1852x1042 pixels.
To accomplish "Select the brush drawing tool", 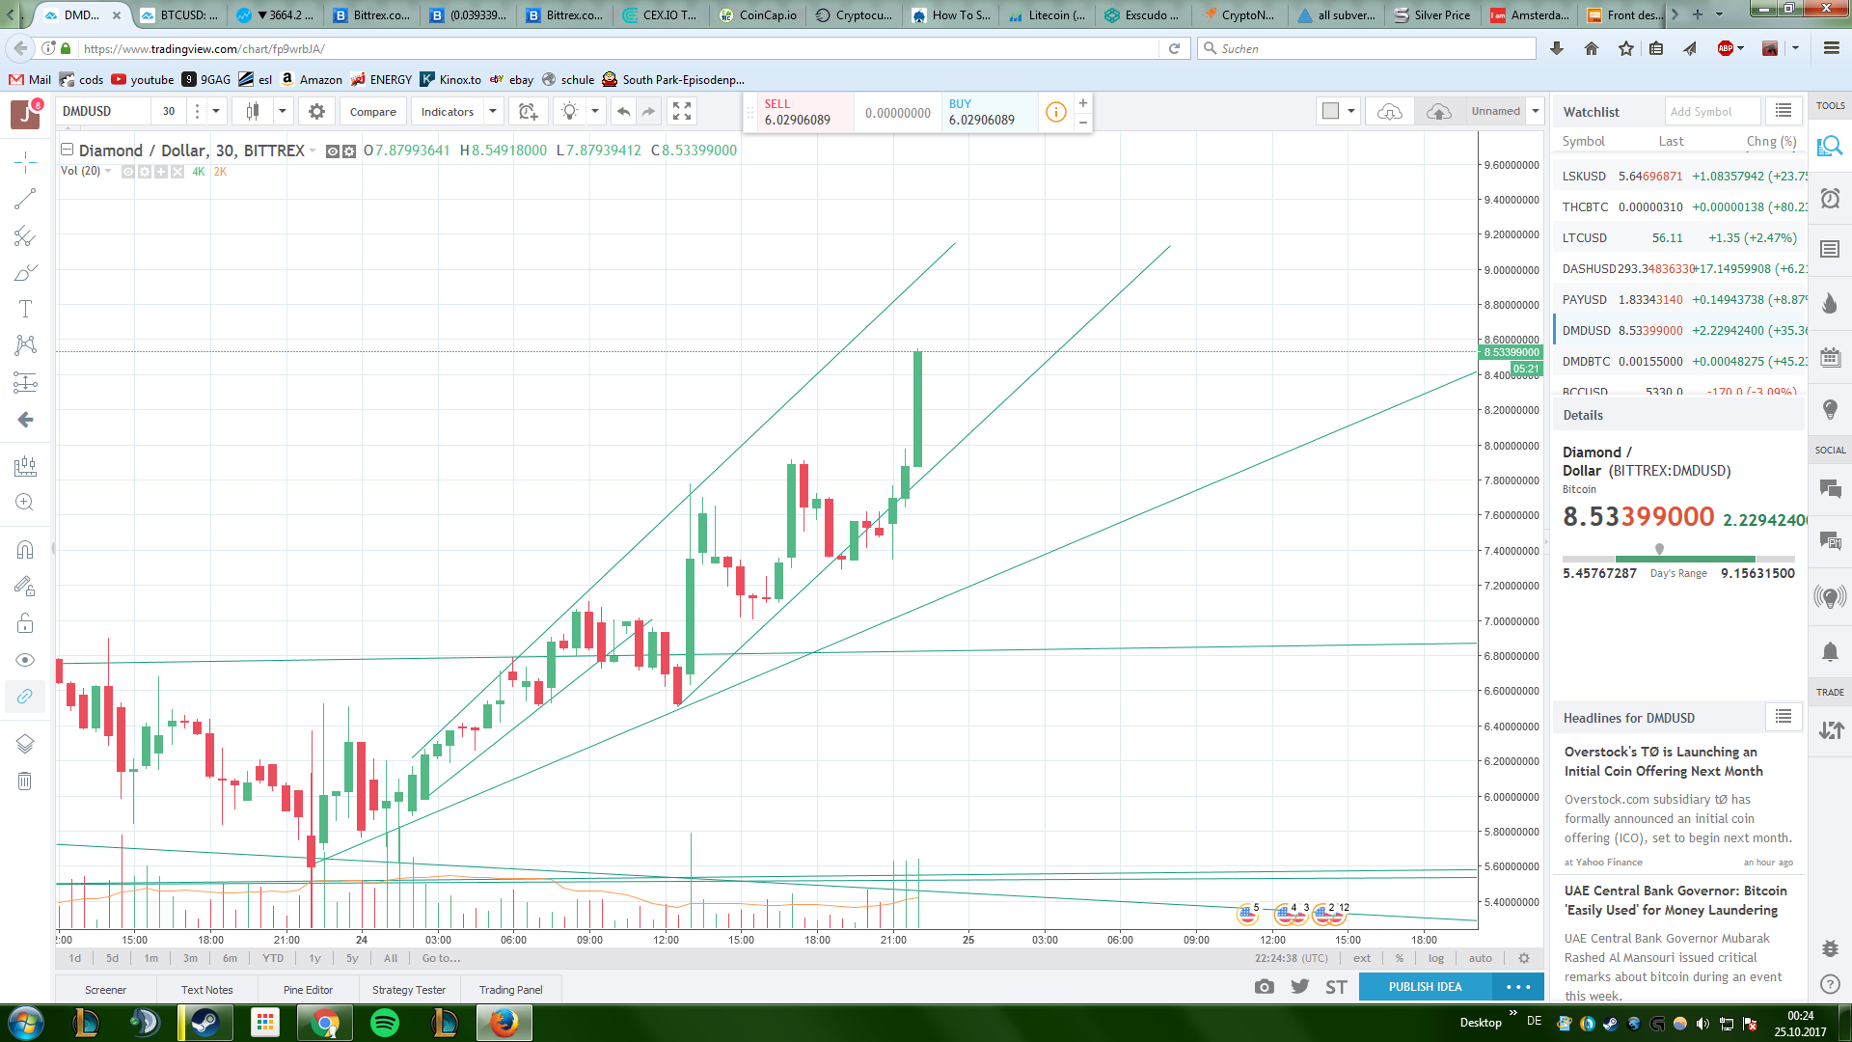I will click(25, 273).
